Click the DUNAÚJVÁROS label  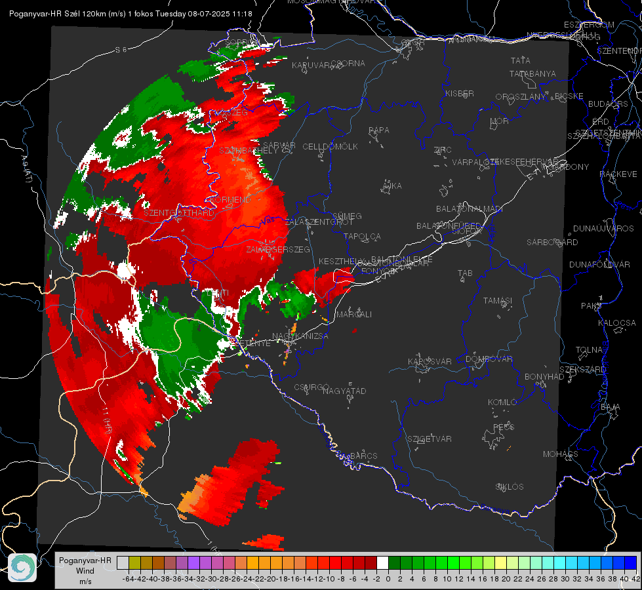(603, 229)
